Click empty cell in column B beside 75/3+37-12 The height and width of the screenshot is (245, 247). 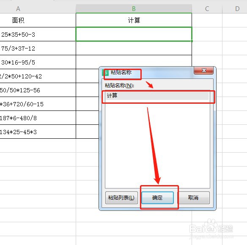pos(134,48)
